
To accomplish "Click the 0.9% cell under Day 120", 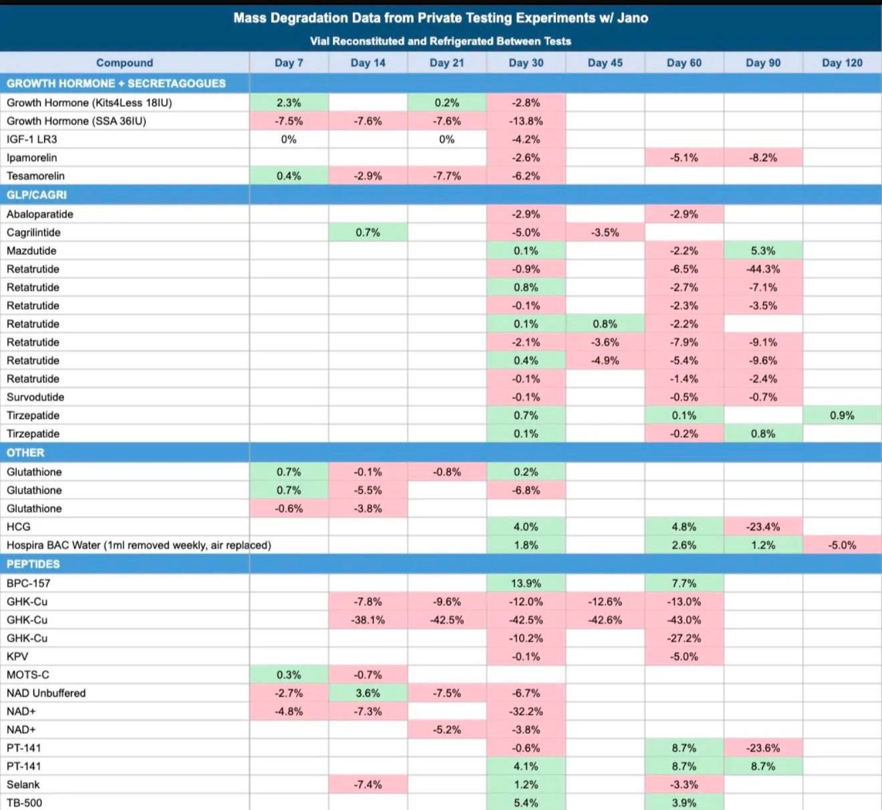I will (x=842, y=415).
